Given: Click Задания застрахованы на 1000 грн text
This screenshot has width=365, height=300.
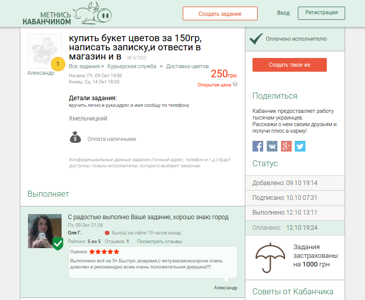Looking at the screenshot, I should (x=316, y=256).
